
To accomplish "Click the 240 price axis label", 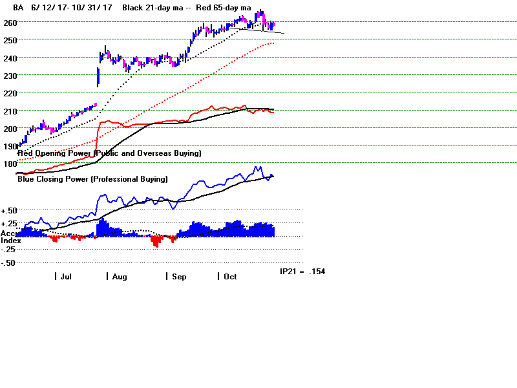I will 8,58.
